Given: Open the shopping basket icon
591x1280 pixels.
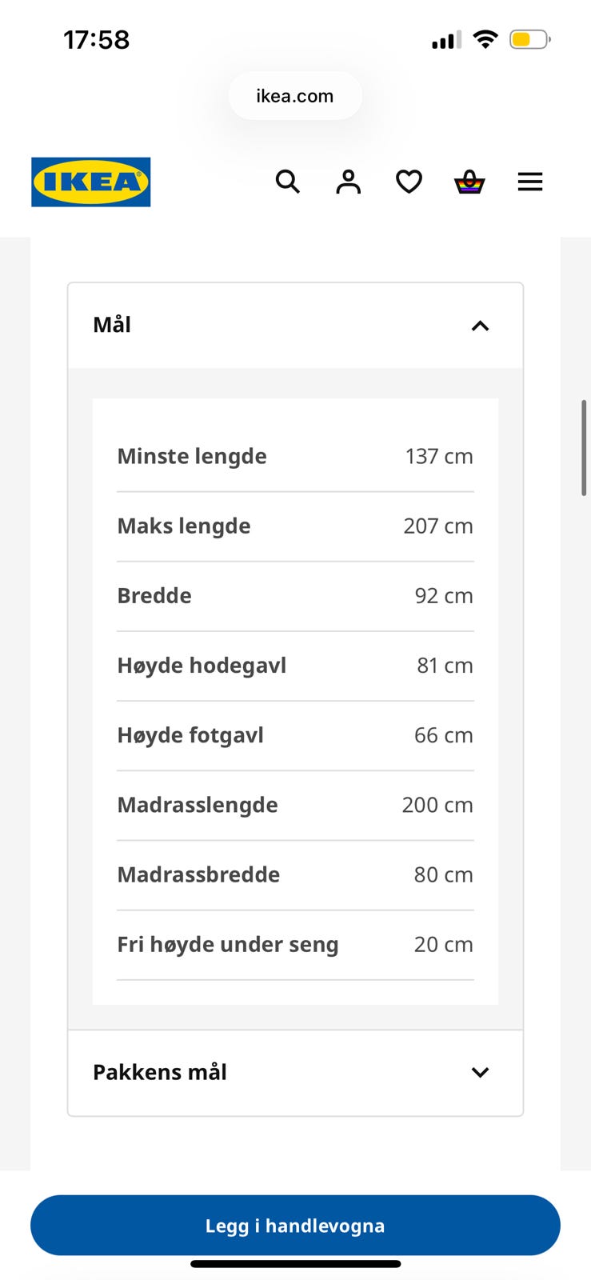Looking at the screenshot, I should click(469, 182).
